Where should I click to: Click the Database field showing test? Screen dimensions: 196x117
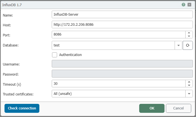click(113, 45)
